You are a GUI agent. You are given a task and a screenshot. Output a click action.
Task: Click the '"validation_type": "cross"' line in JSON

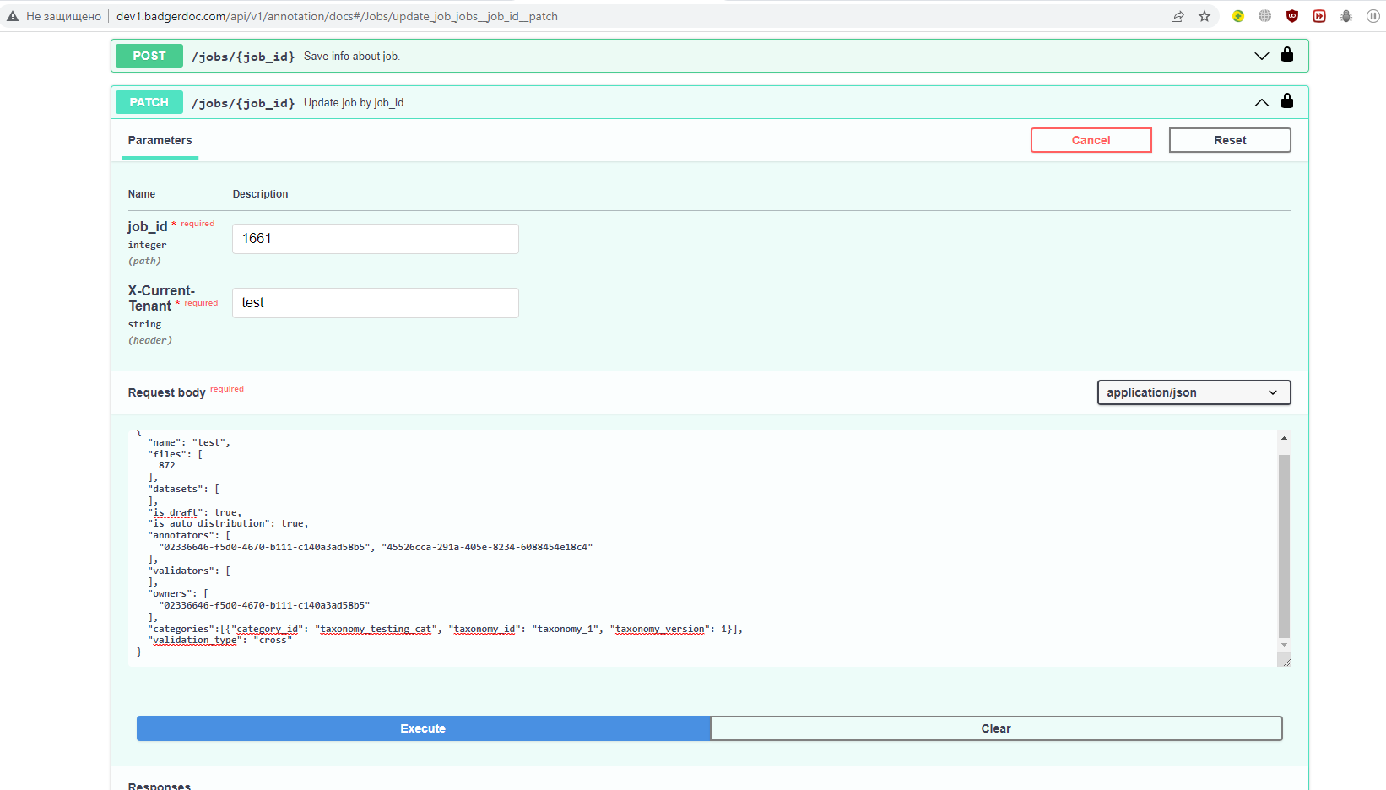[x=220, y=641]
